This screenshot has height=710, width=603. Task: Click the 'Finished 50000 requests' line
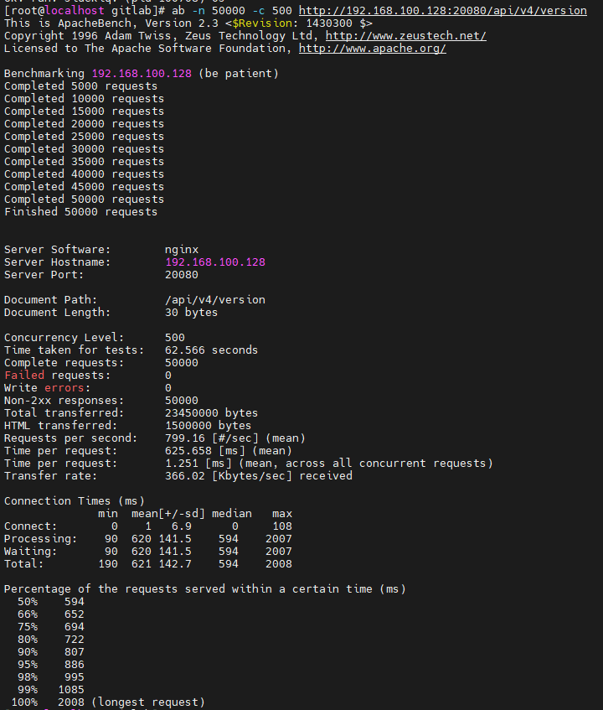click(80, 212)
